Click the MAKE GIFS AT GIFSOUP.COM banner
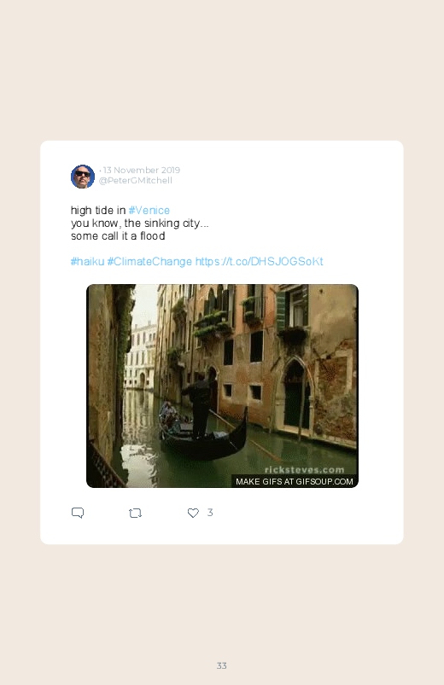The height and width of the screenshot is (685, 444). 295,481
